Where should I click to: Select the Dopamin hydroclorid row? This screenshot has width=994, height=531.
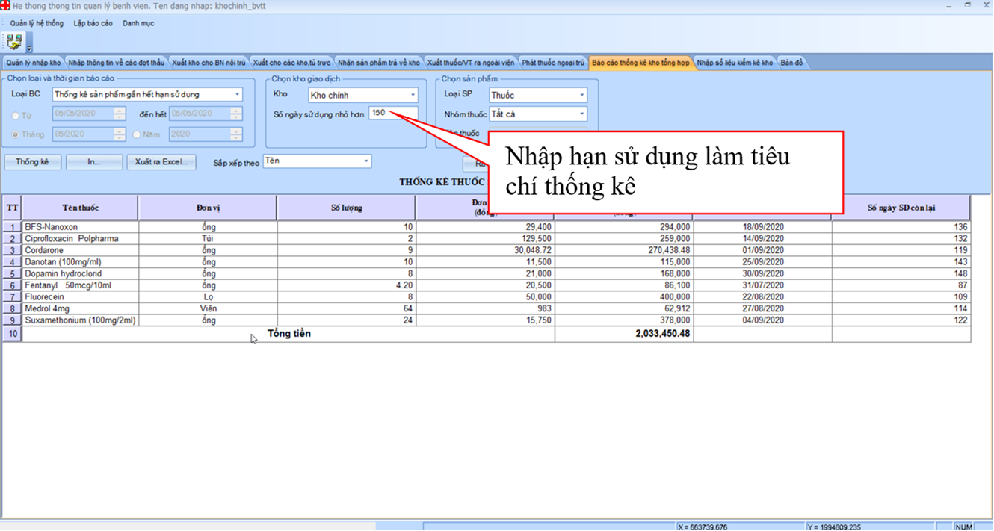(x=487, y=274)
